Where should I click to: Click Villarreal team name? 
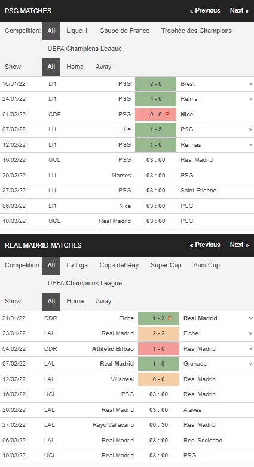pos(123,379)
